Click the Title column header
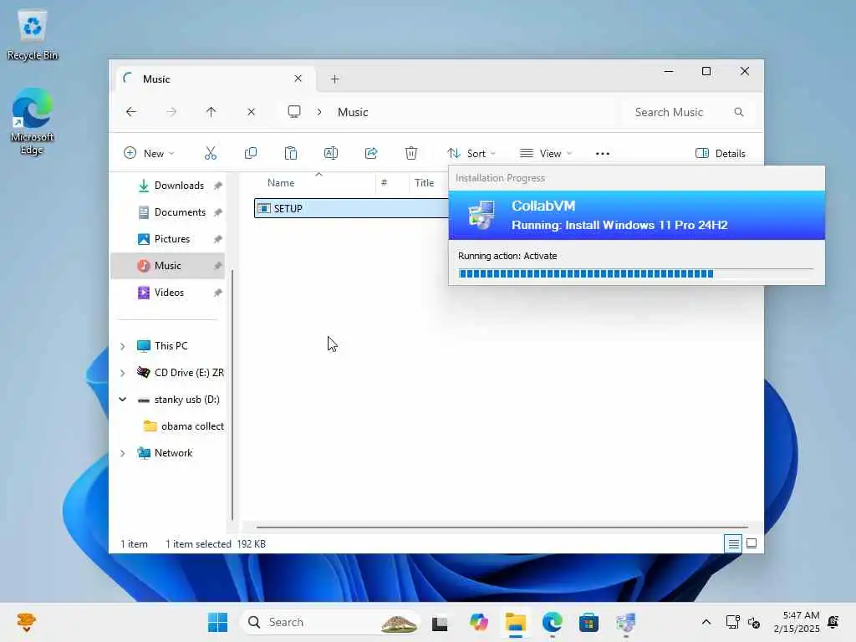 [424, 183]
